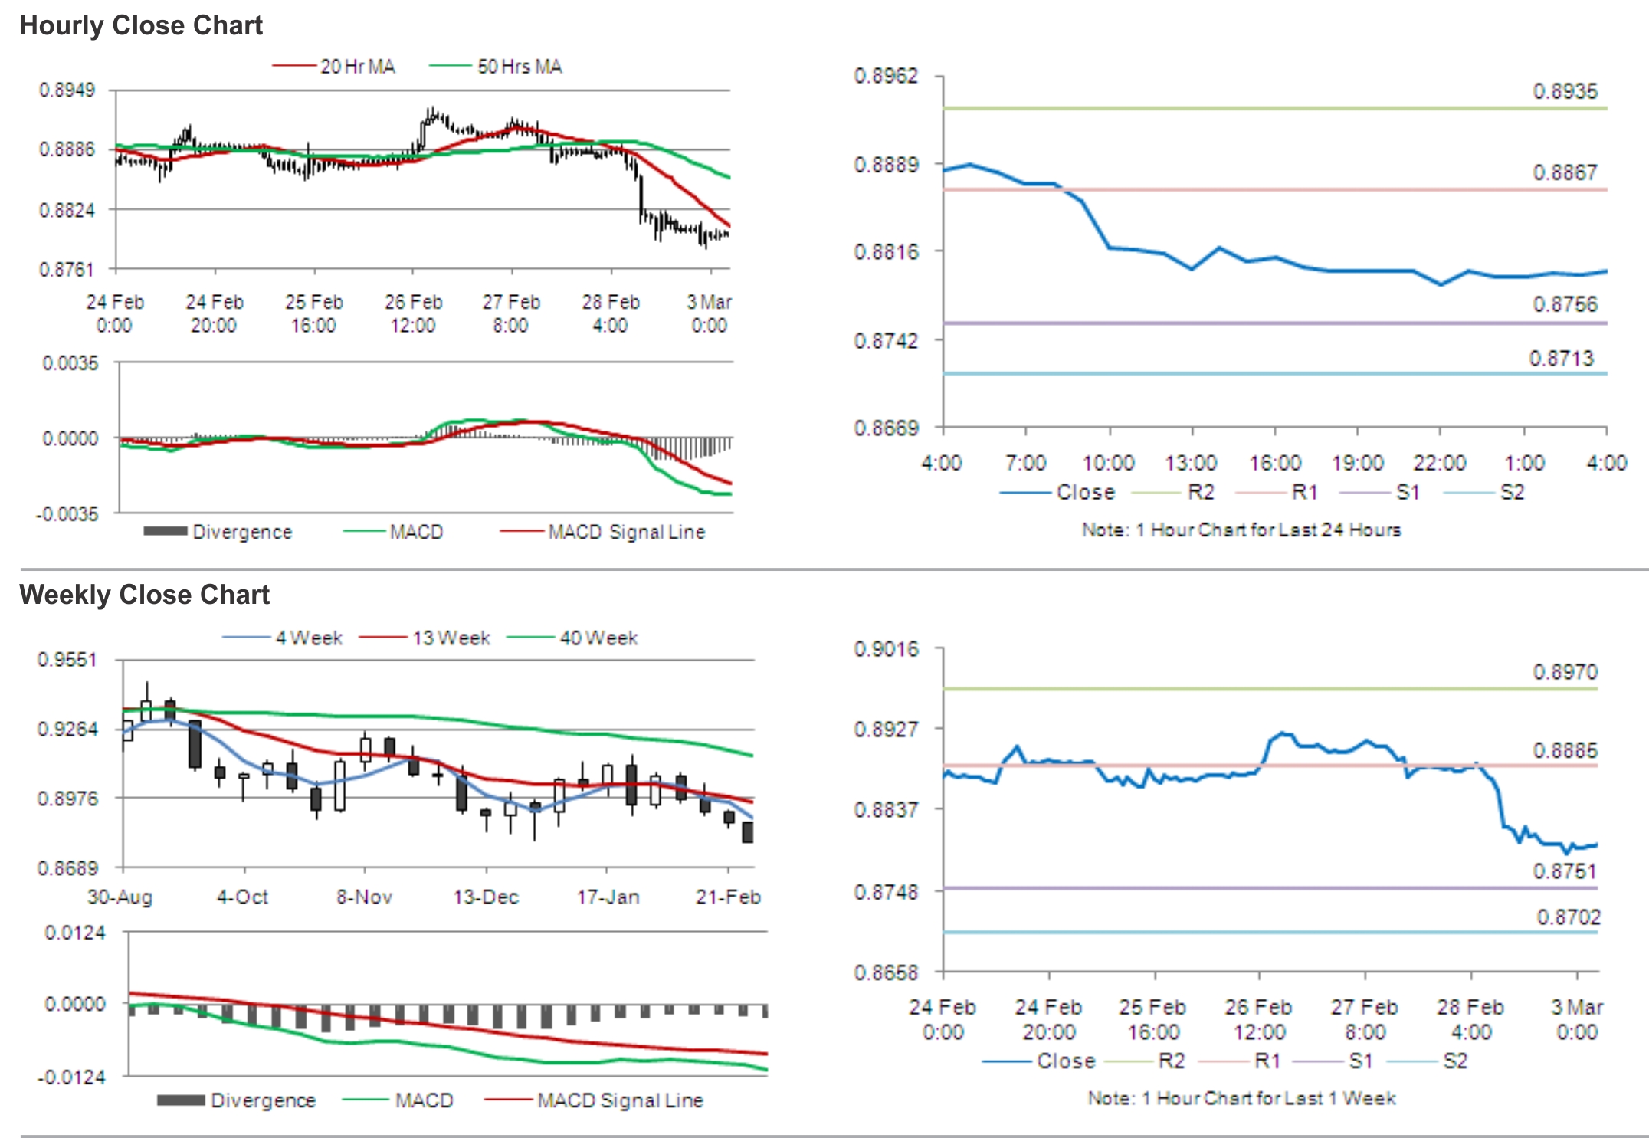Click "Note: 1 Hour Chart for Last 1 Week"
The width and height of the screenshot is (1649, 1138).
pyautogui.click(x=1241, y=1098)
